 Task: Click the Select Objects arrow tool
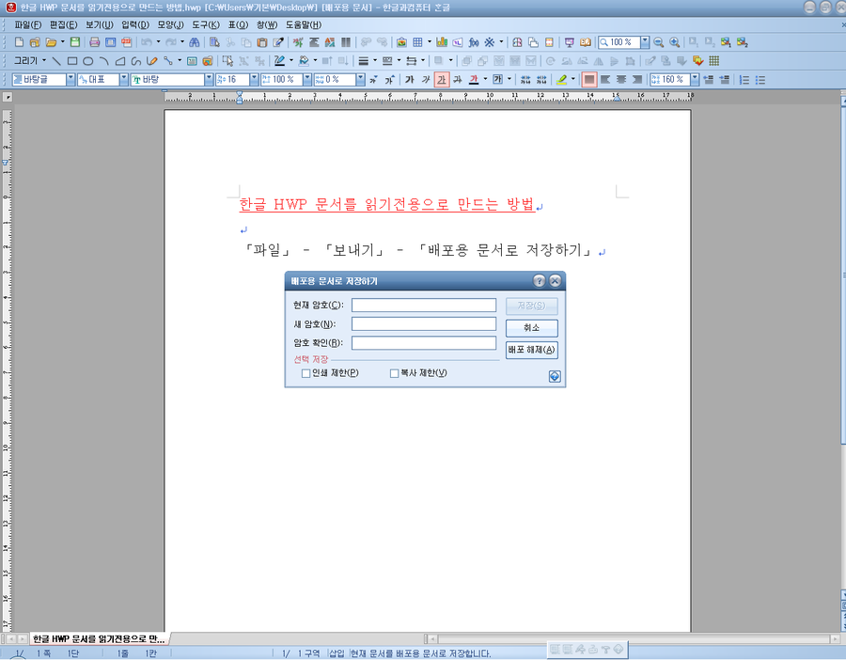point(227,61)
